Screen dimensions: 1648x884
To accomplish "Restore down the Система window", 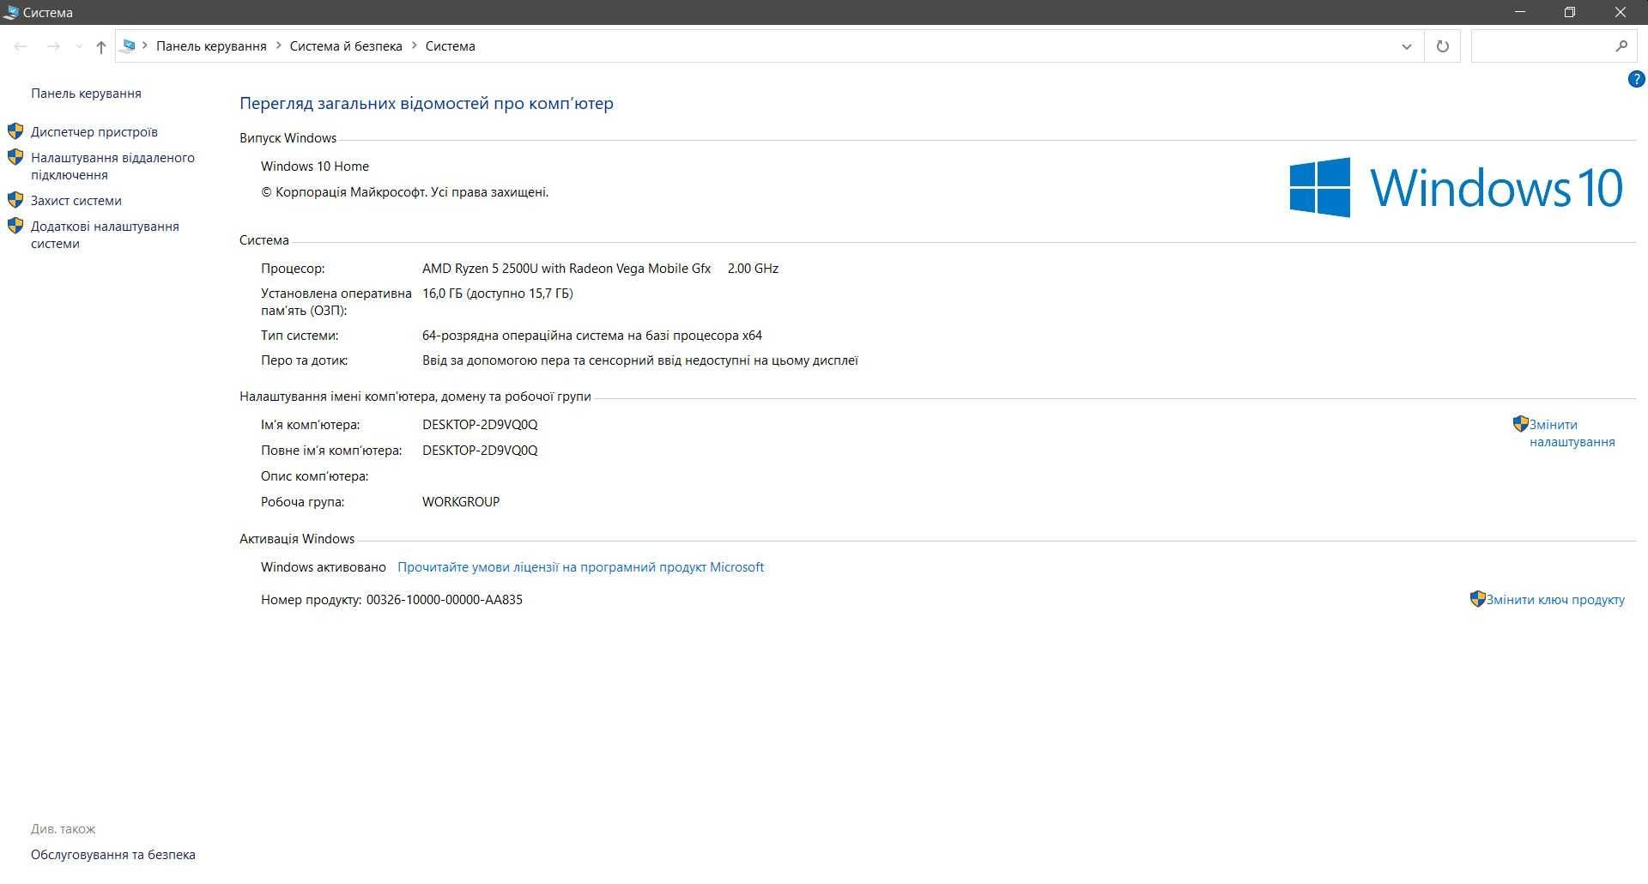I will click(x=1570, y=12).
